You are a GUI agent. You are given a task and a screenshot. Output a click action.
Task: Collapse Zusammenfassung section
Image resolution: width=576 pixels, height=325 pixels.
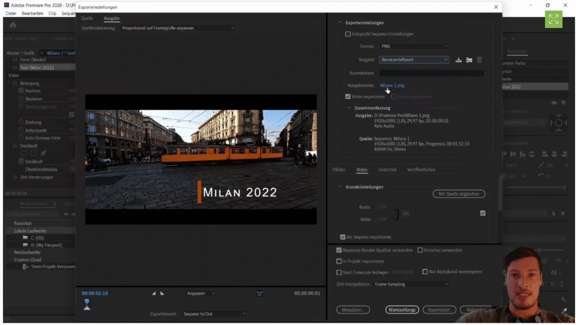349,108
